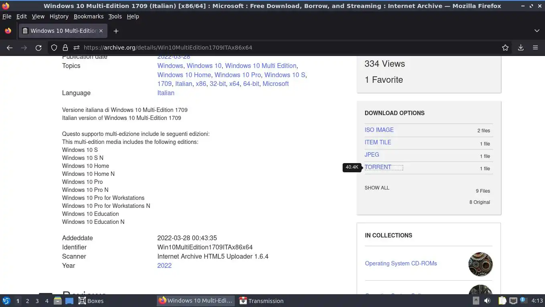
Task: Open the 32-bit topic link
Action: click(218, 84)
